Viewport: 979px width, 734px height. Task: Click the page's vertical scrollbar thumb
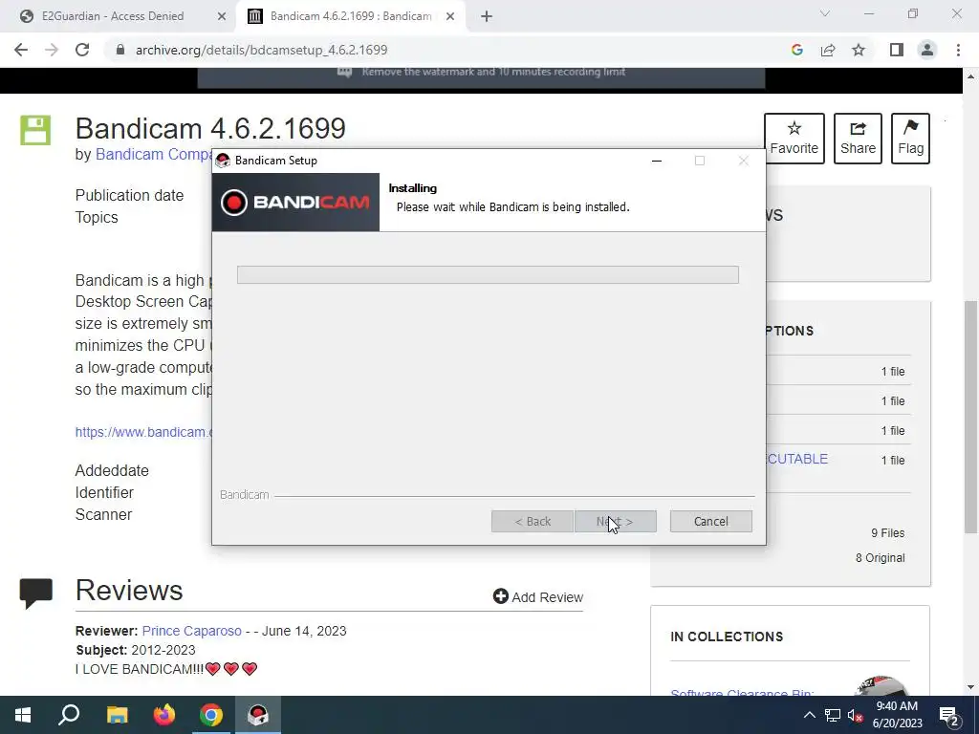coord(970,417)
